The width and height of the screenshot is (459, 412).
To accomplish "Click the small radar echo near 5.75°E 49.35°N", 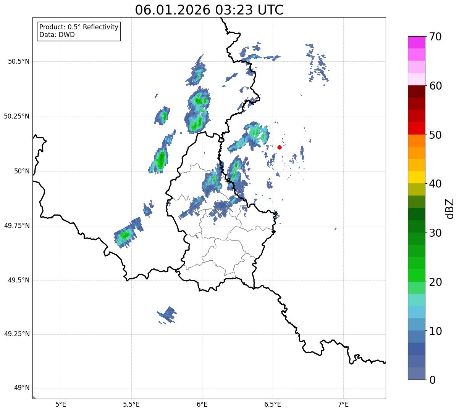I will pyautogui.click(x=167, y=315).
